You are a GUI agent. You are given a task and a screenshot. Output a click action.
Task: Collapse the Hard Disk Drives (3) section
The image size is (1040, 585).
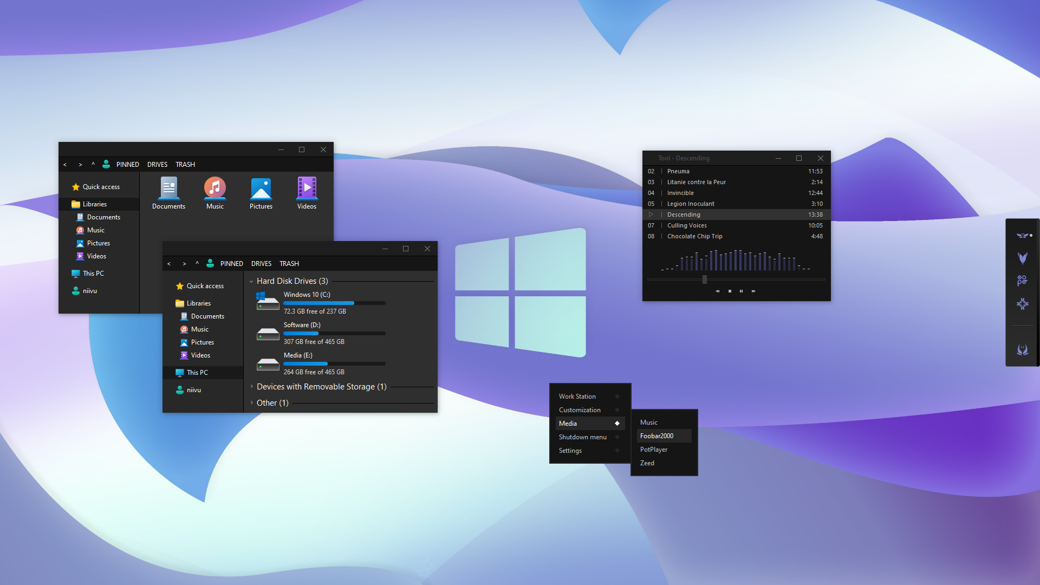[251, 281]
